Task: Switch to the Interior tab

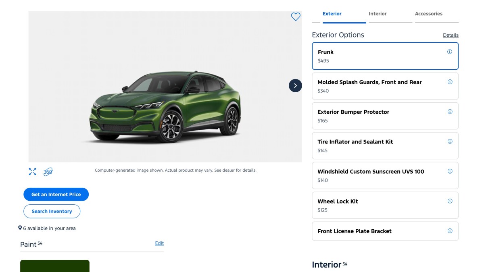Action: [378, 13]
